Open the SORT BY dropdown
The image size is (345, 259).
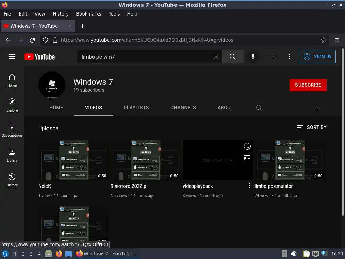[312, 127]
